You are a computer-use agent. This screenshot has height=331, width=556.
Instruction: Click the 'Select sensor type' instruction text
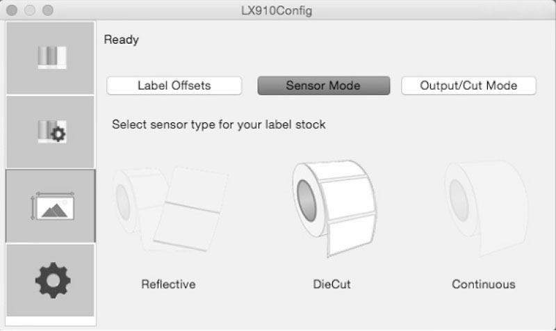point(219,124)
